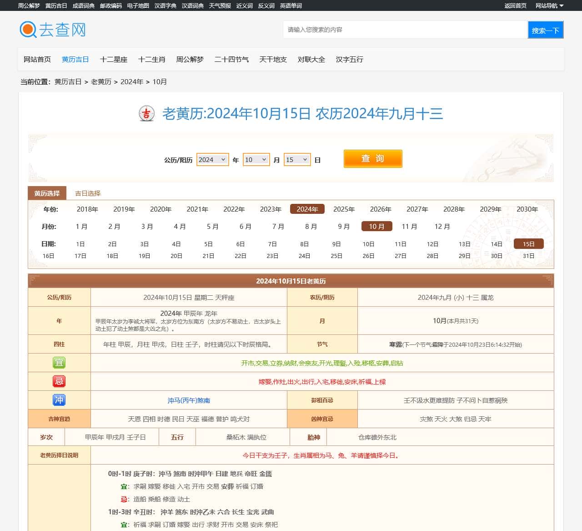
Task: Click the green 宜 icon
Action: tap(59, 363)
